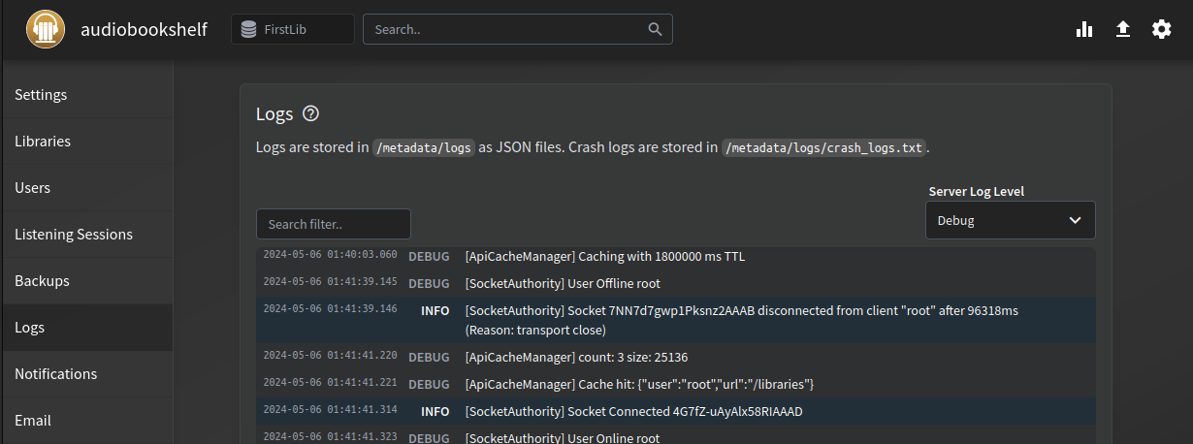Open Listening Sessions page

click(x=74, y=235)
